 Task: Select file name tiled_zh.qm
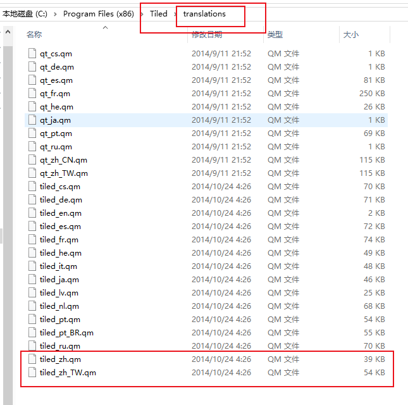pyautogui.click(x=60, y=359)
